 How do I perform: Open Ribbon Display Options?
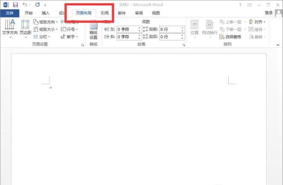click(x=250, y=5)
